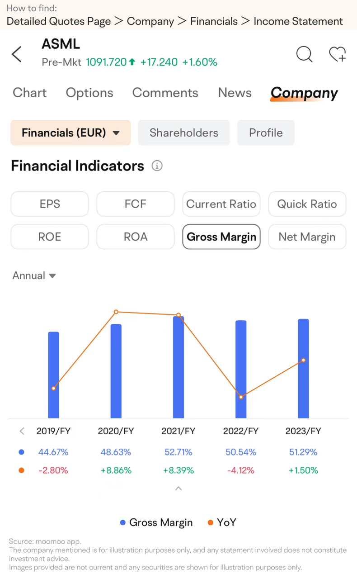Open the Annual period dropdown

click(34, 275)
